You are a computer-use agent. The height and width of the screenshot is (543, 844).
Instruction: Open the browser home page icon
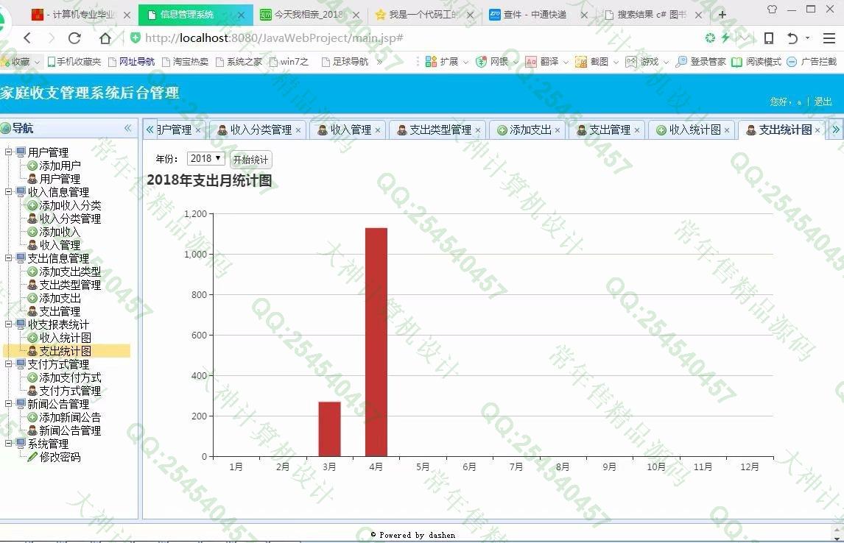[105, 38]
